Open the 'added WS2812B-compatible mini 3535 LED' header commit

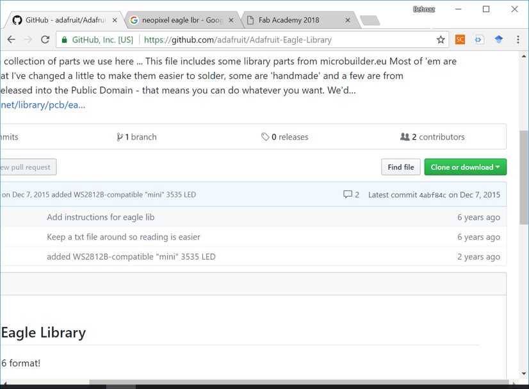(x=124, y=195)
